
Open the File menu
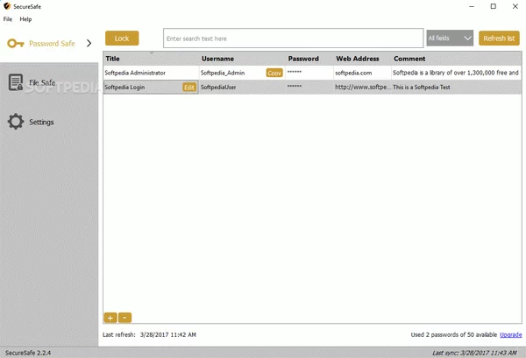pos(8,18)
